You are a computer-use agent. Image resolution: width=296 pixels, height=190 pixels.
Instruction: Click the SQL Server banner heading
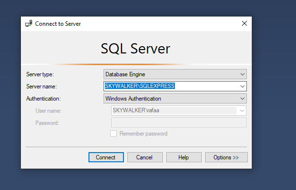[135, 49]
